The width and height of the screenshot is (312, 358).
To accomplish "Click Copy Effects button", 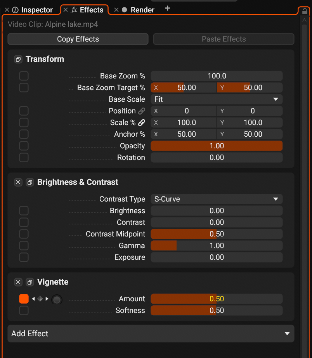I will (x=78, y=39).
